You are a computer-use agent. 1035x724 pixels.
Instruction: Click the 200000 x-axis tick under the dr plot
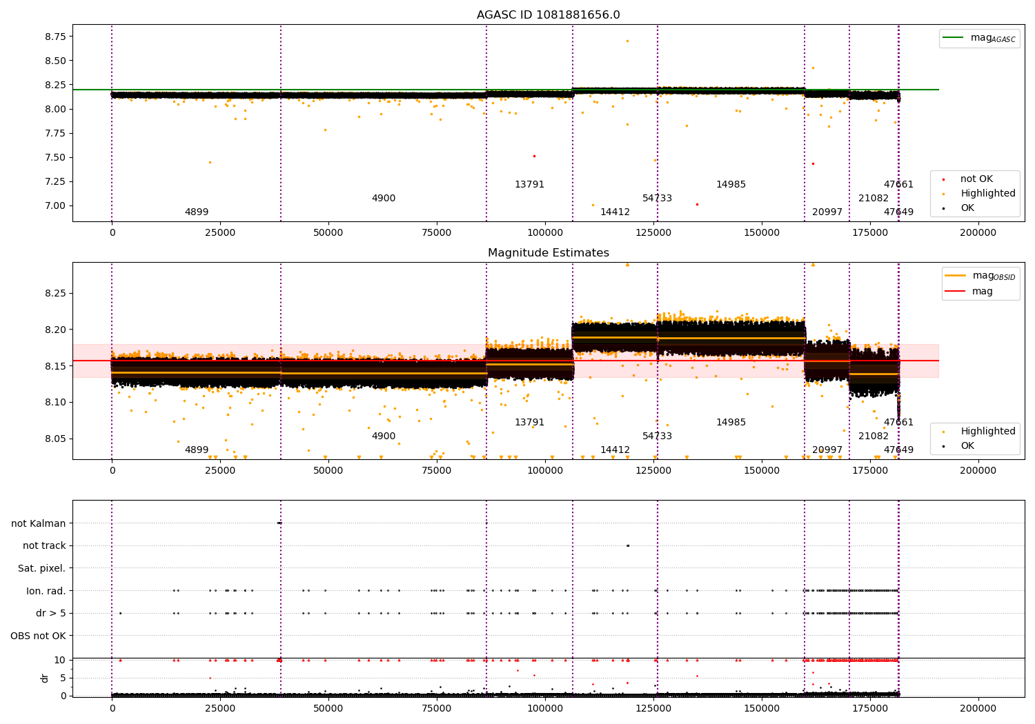tap(978, 708)
